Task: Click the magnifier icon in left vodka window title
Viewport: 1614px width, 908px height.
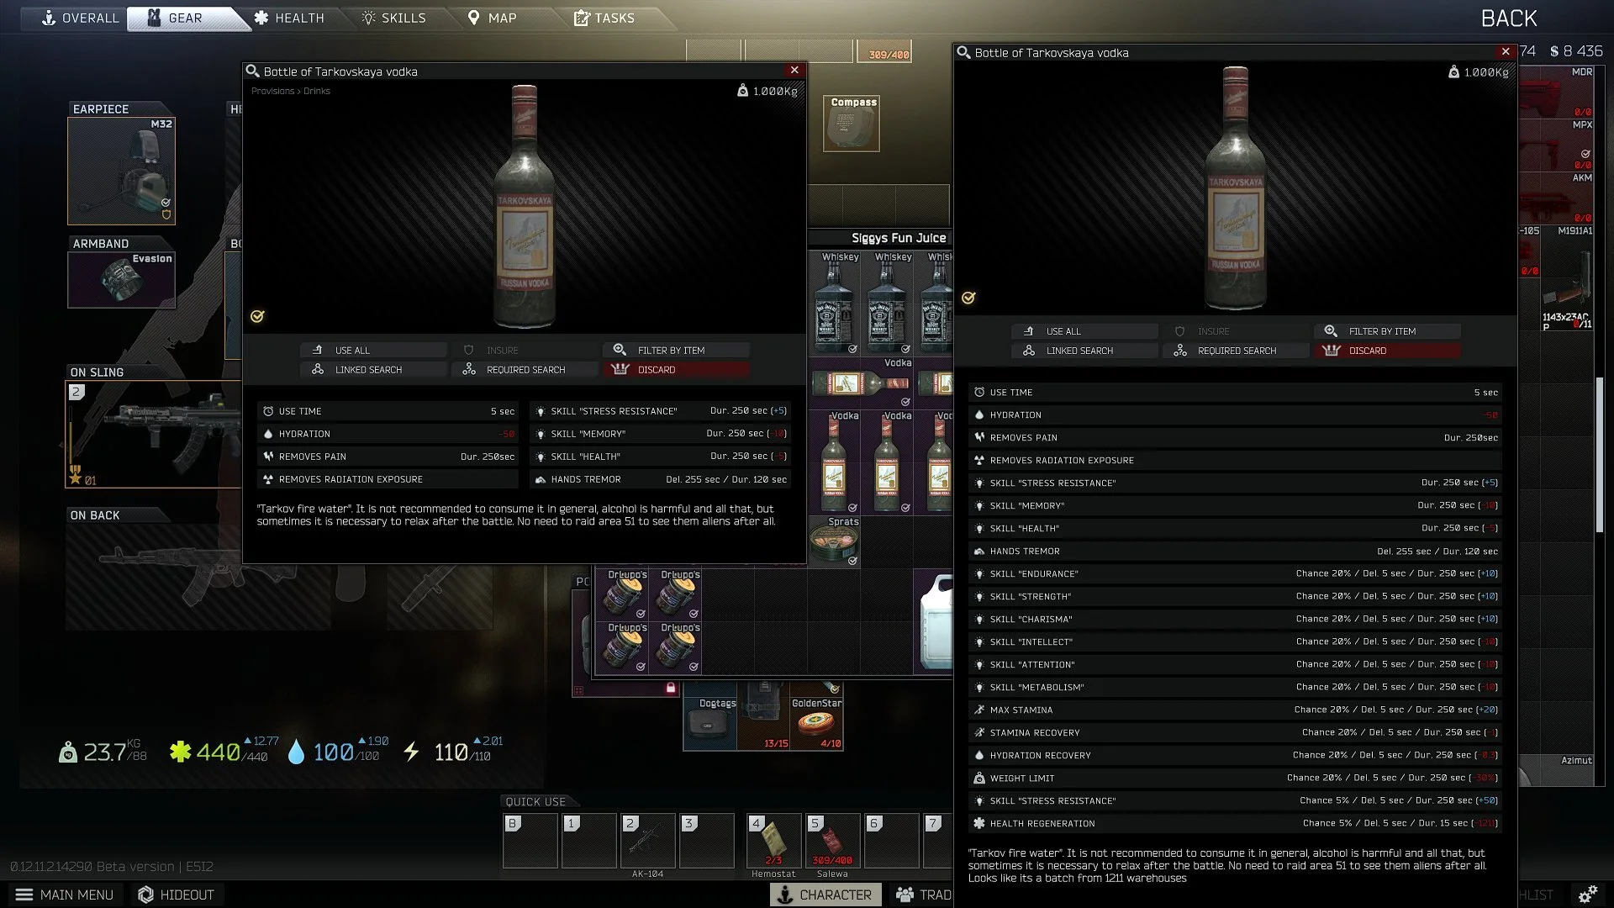Action: (x=252, y=71)
